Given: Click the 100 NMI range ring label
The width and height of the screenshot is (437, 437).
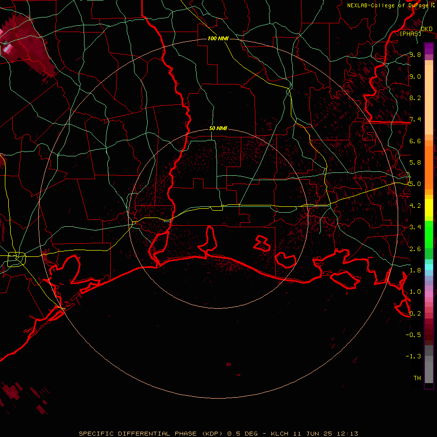Looking at the screenshot, I should pyautogui.click(x=218, y=38).
